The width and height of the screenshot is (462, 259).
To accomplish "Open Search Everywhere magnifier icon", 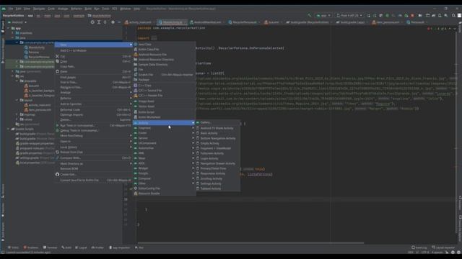I will pyautogui.click(x=453, y=15).
